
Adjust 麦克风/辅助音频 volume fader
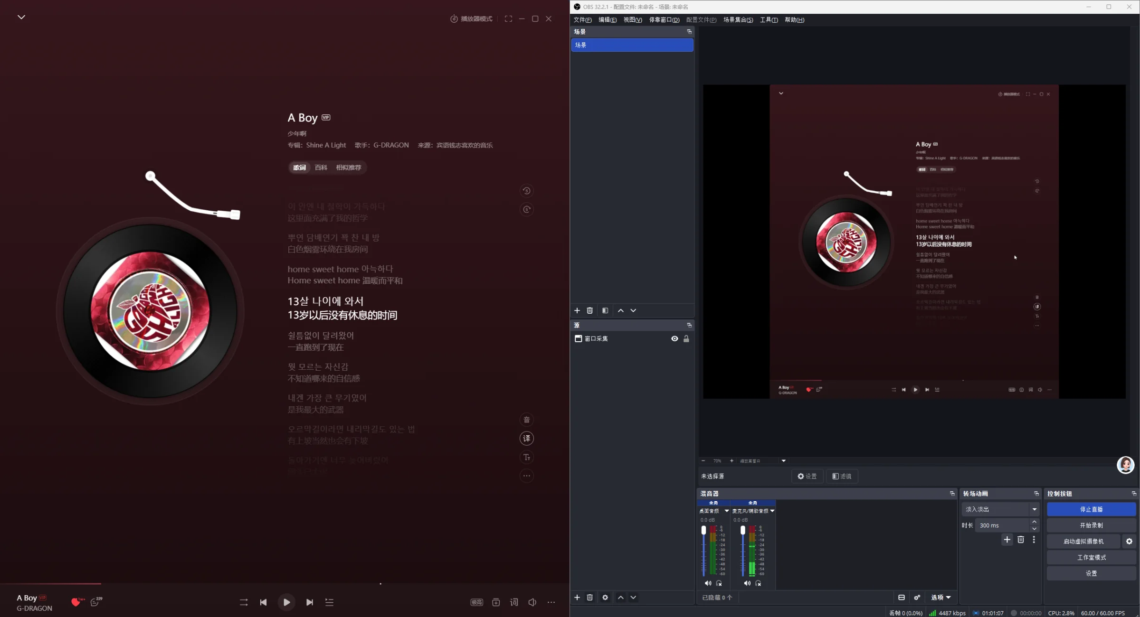tap(743, 551)
